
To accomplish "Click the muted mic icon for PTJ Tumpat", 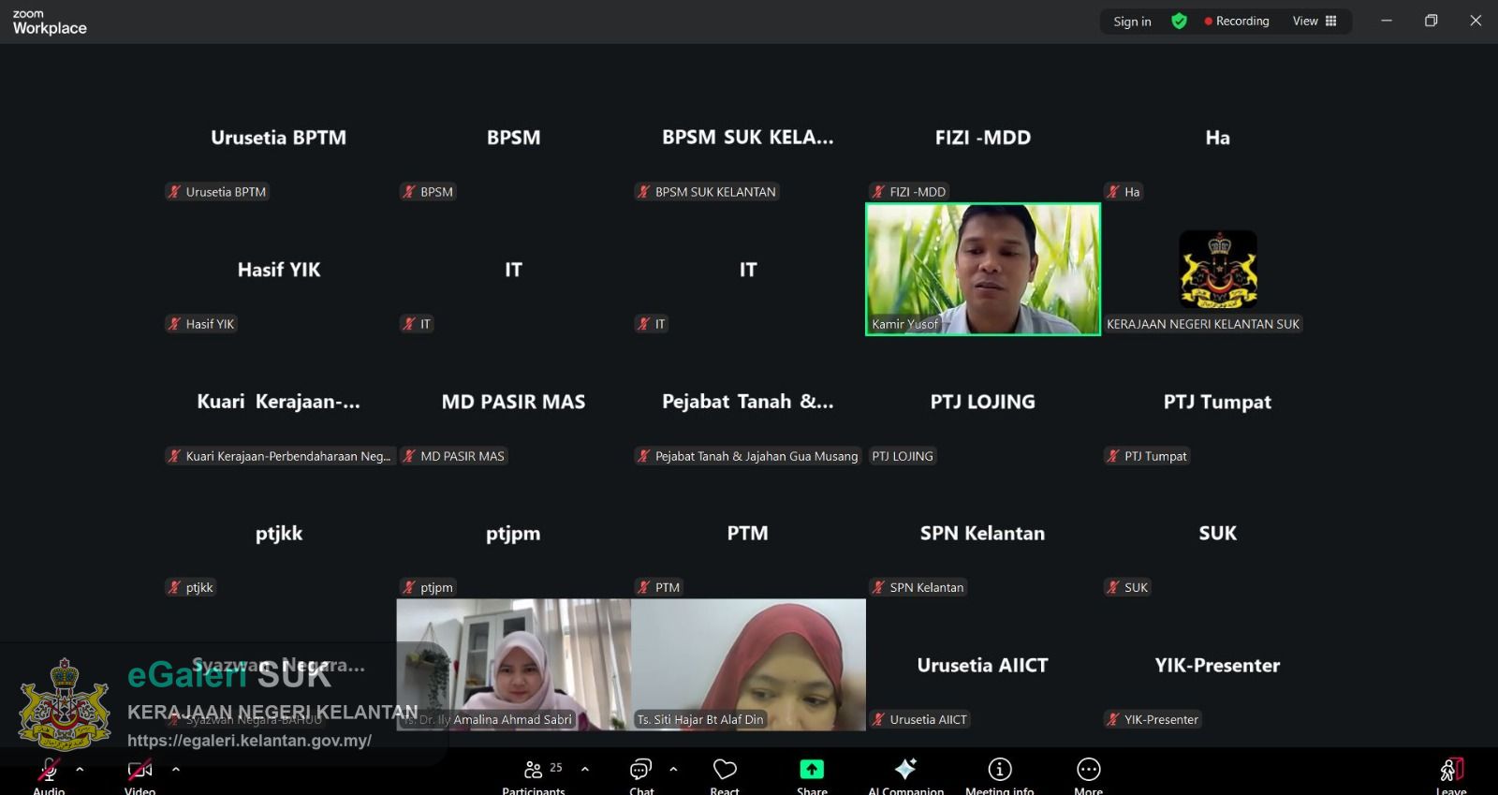I will (x=1113, y=456).
